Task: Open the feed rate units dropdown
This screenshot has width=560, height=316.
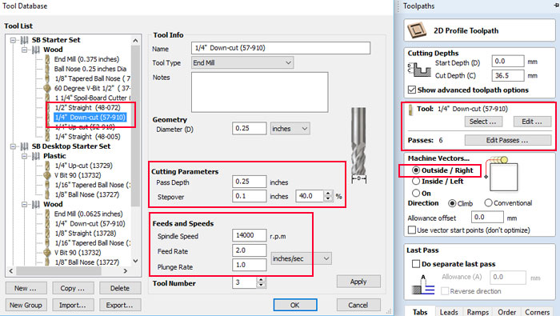Action: 301,258
